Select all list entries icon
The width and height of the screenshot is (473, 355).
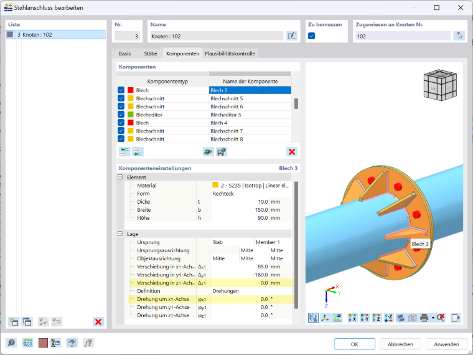click(44, 321)
